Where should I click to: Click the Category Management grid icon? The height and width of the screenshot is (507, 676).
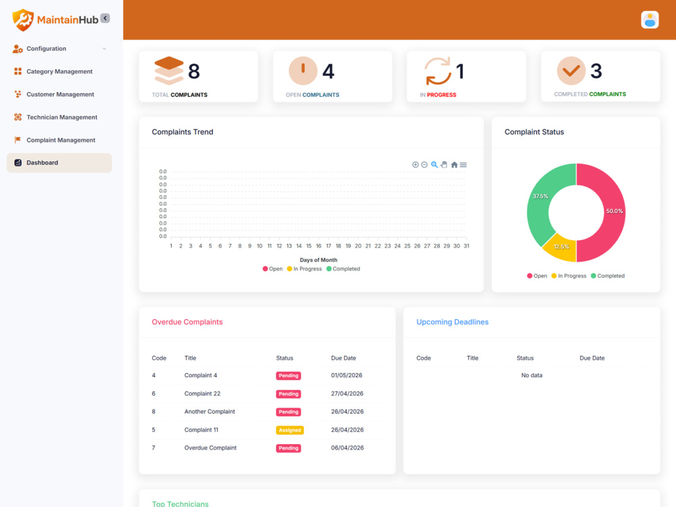(x=18, y=72)
